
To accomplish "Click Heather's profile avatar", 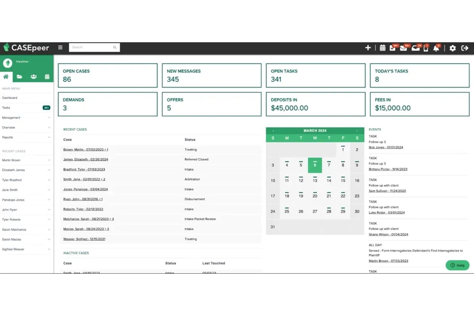I will [x=8, y=63].
